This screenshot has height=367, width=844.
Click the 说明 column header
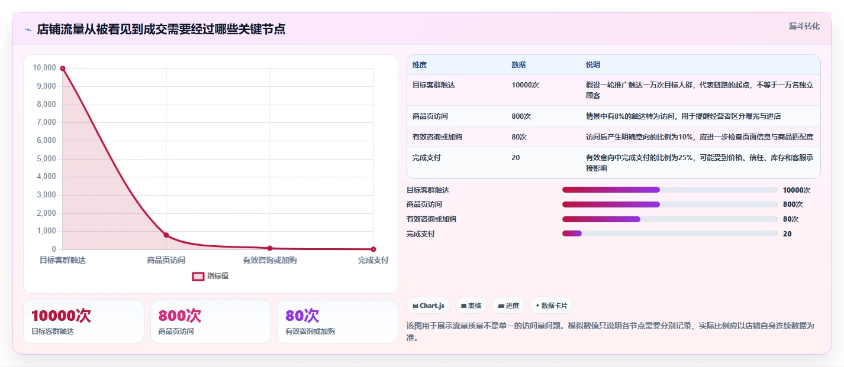(x=593, y=65)
